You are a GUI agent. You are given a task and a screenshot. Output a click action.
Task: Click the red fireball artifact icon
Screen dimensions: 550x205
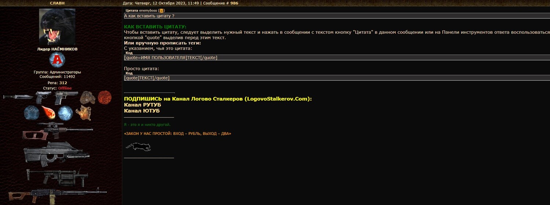click(x=48, y=112)
